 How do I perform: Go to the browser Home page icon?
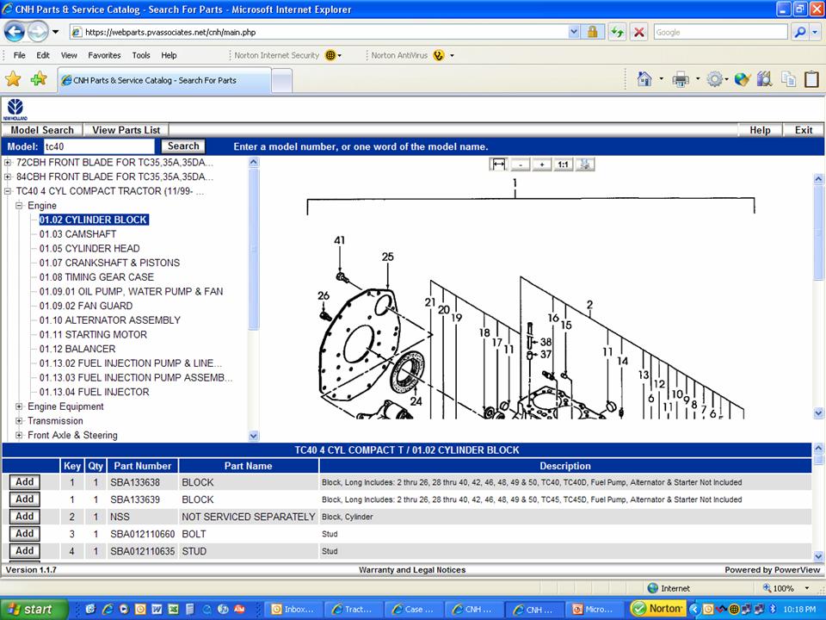pos(644,79)
